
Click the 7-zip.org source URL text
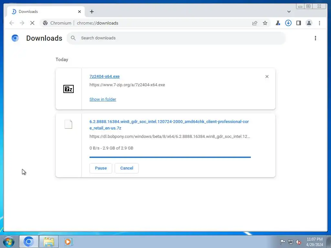127,85
